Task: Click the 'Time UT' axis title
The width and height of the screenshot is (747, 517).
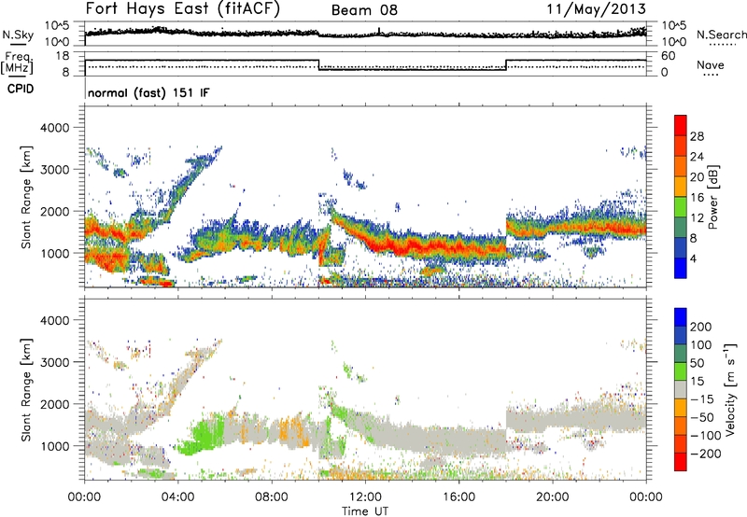Action: tap(365, 511)
